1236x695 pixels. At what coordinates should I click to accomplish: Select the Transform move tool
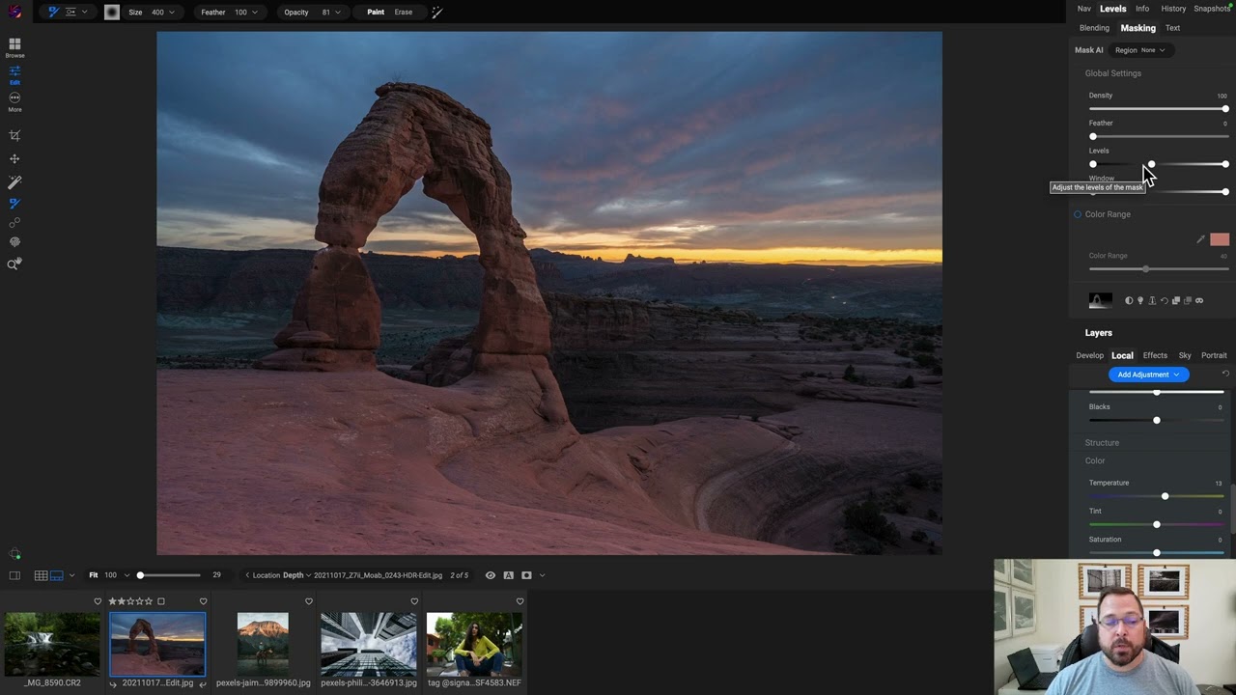point(14,159)
